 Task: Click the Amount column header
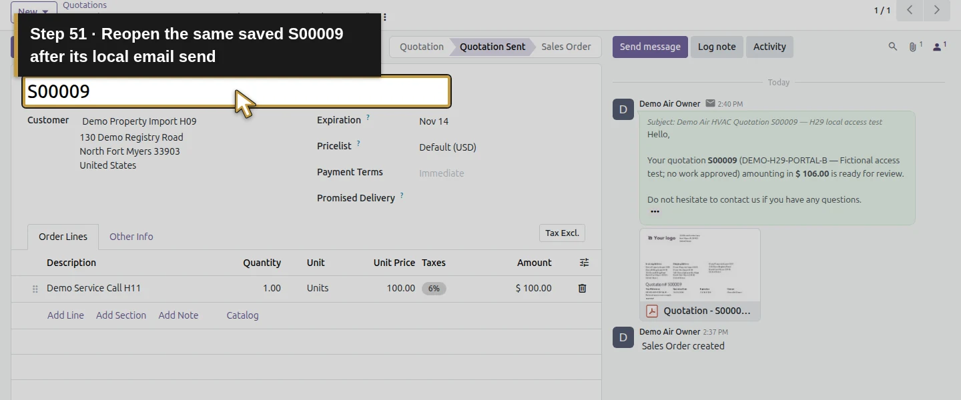tap(535, 263)
